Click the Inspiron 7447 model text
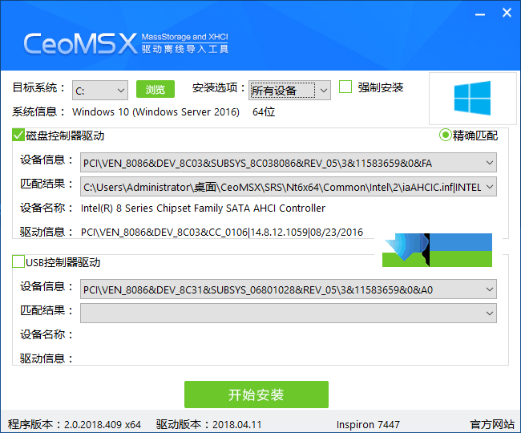 coord(368,425)
